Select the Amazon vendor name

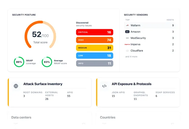click(135, 32)
